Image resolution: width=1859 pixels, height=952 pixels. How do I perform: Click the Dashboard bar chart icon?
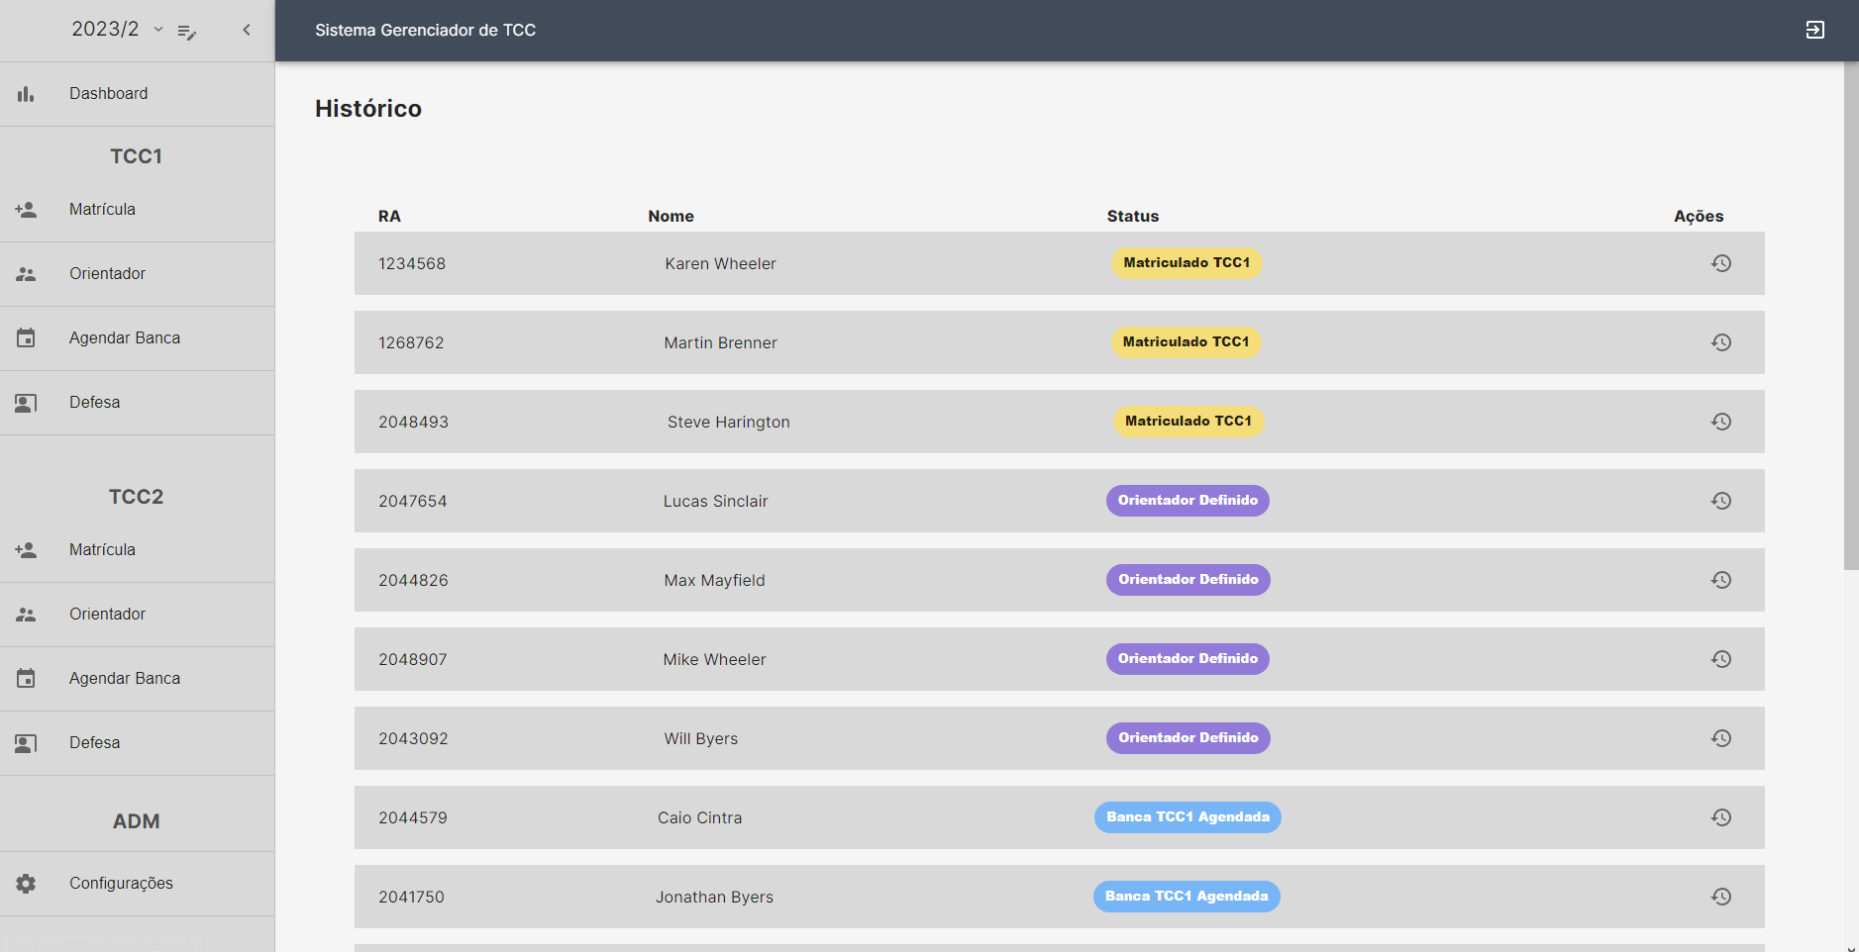pyautogui.click(x=26, y=94)
